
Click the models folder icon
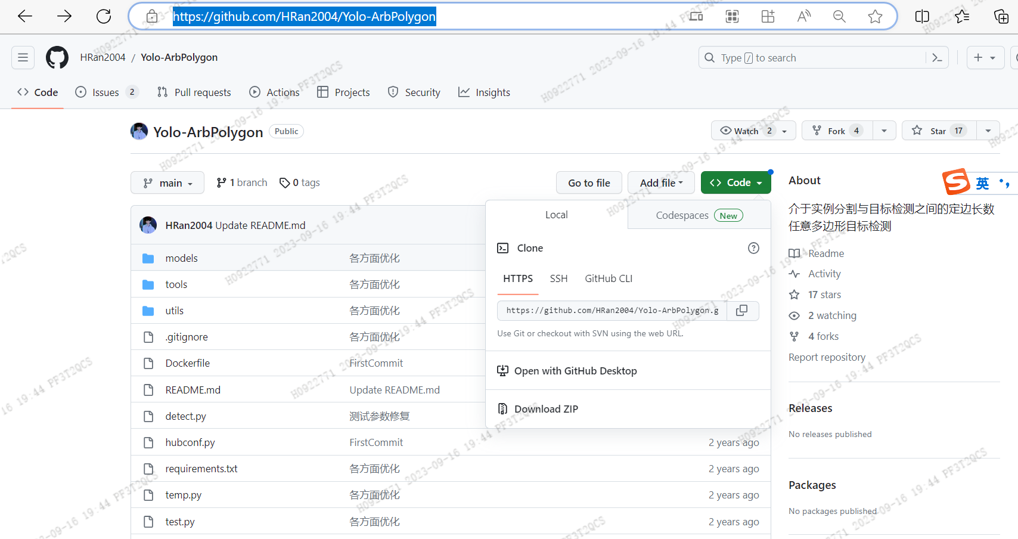pyautogui.click(x=148, y=258)
